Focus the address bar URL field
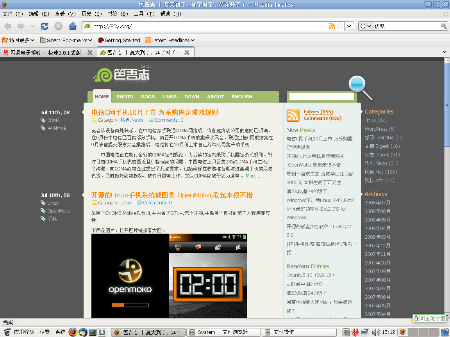Image resolution: width=450 pixels, height=337 pixels. (210, 26)
